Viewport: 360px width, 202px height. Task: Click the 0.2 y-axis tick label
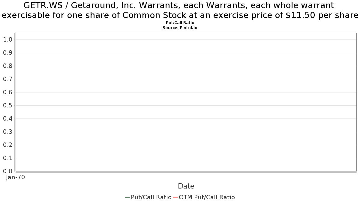coord(7,145)
